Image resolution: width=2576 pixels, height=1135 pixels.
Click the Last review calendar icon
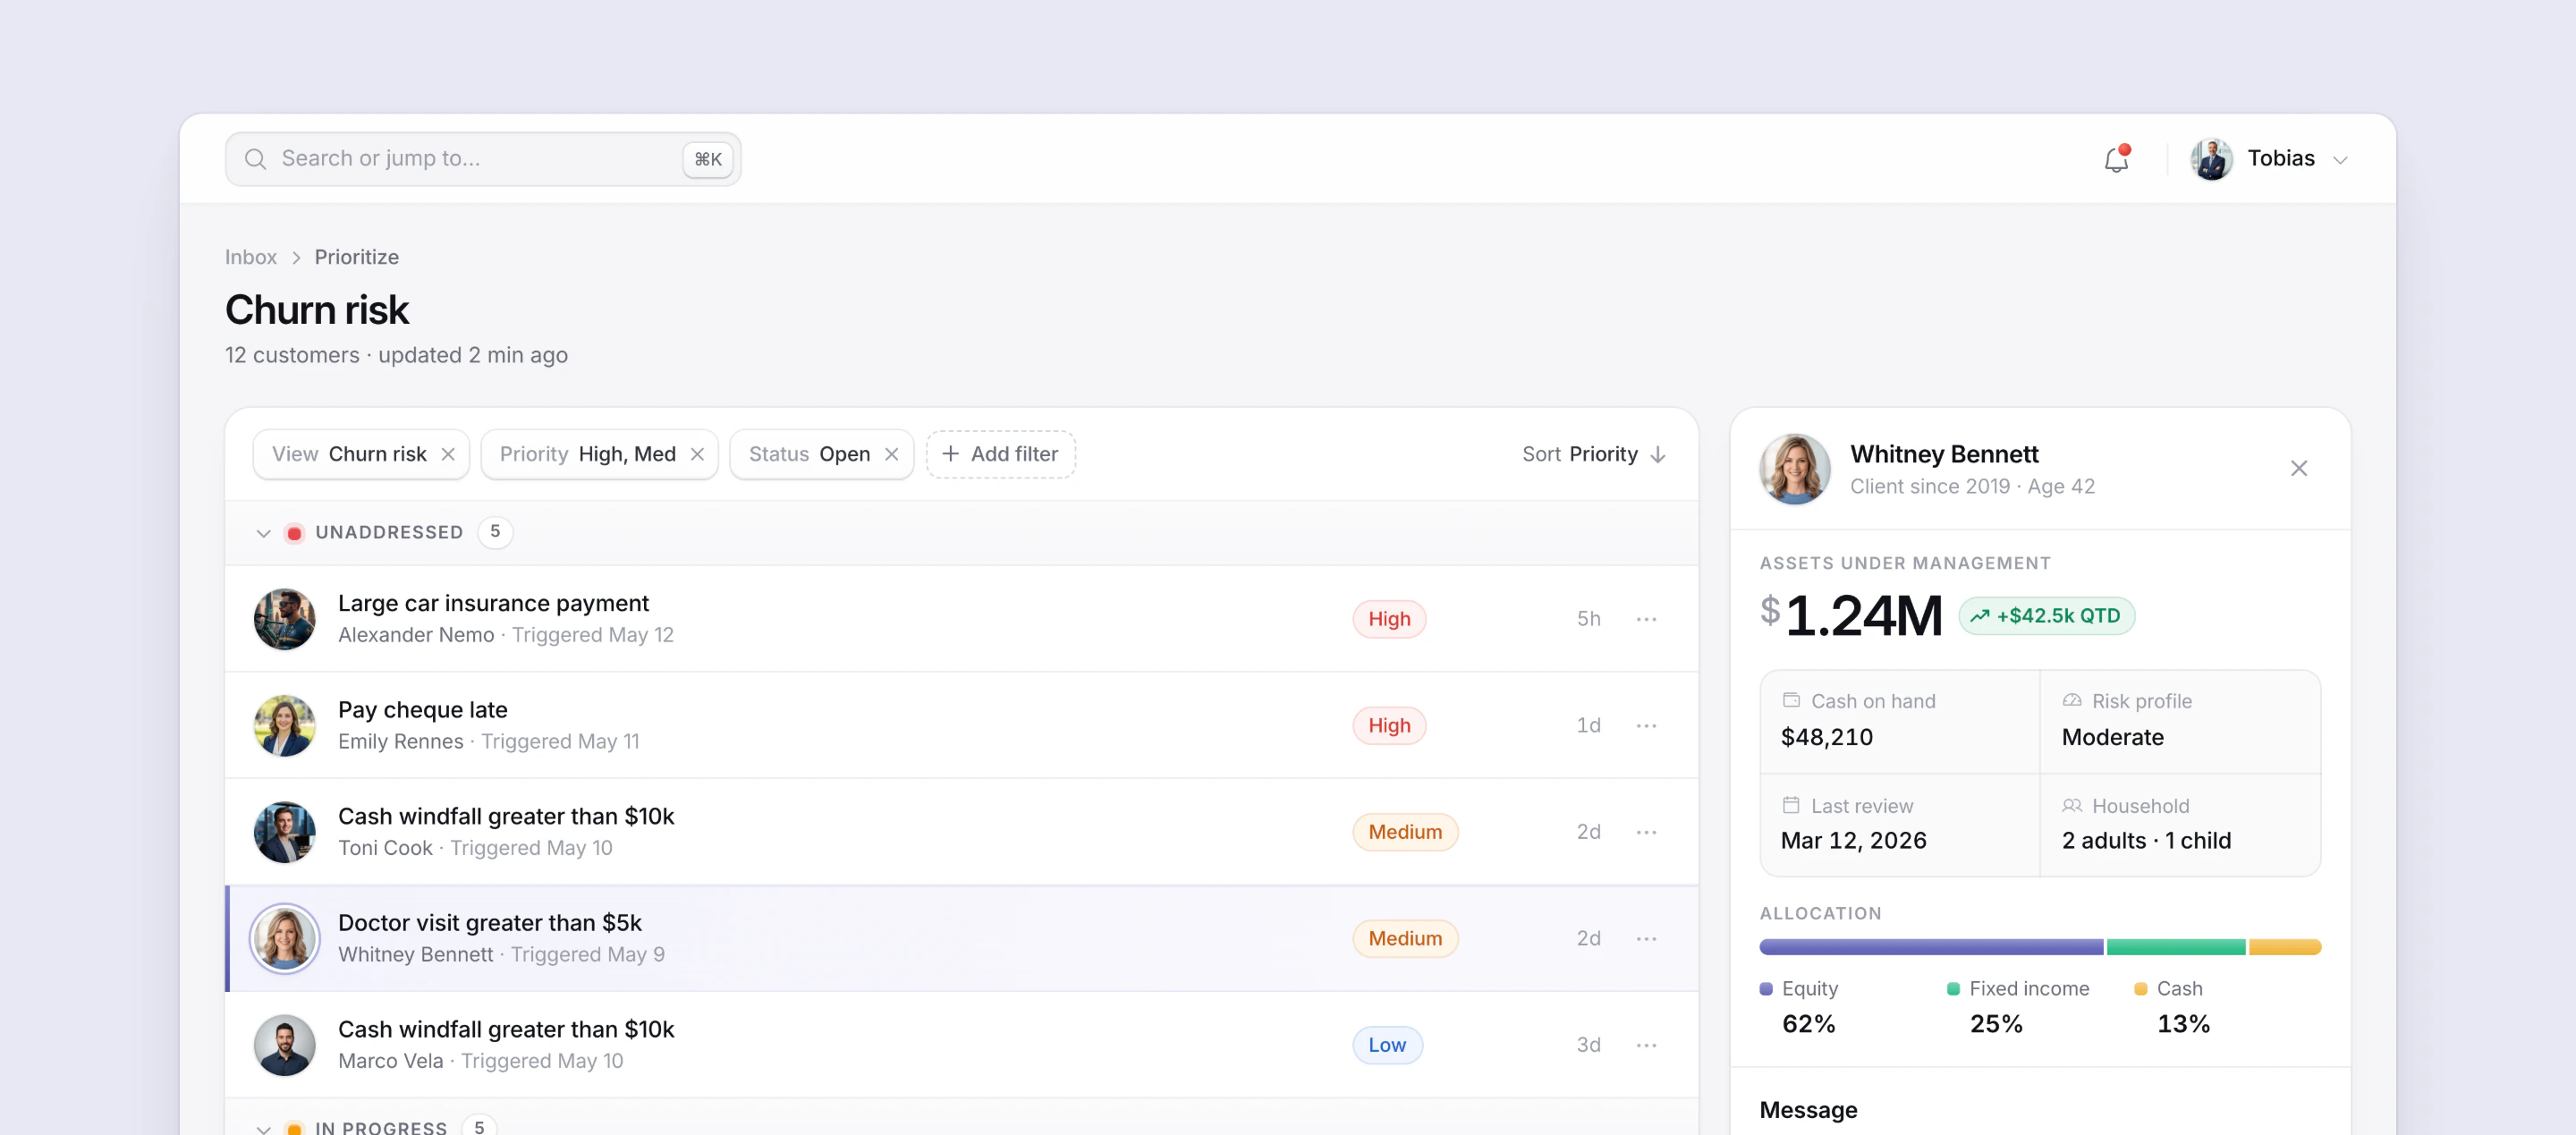1791,805
